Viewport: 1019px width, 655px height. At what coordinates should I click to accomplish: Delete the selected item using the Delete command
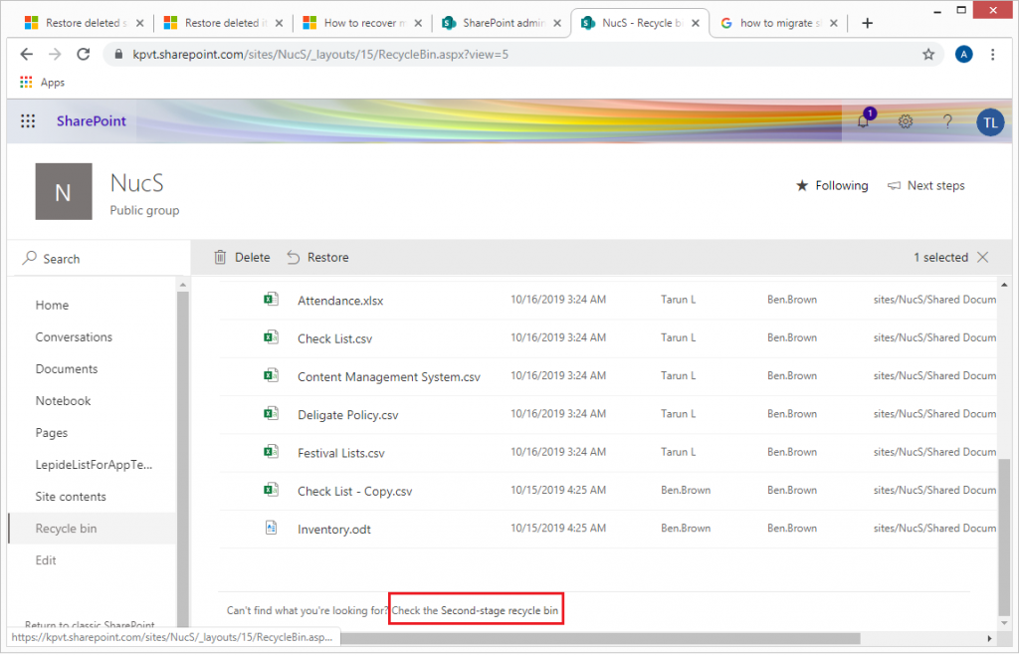point(241,257)
